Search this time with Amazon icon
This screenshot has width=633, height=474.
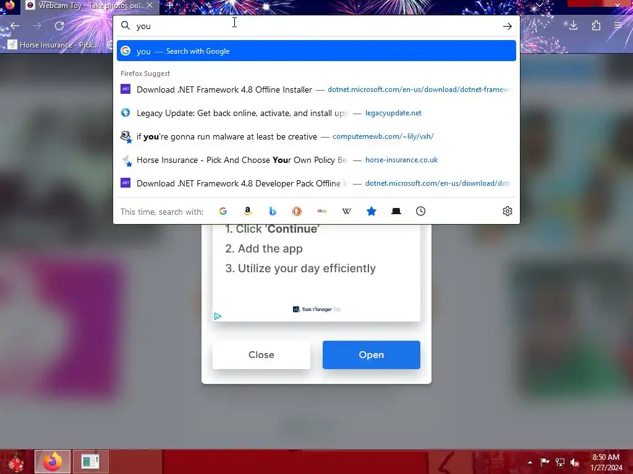(248, 211)
